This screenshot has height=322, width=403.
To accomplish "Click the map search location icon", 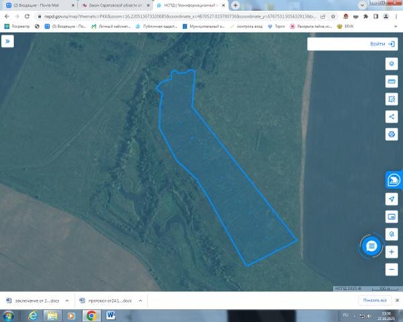I will pyautogui.click(x=392, y=234).
